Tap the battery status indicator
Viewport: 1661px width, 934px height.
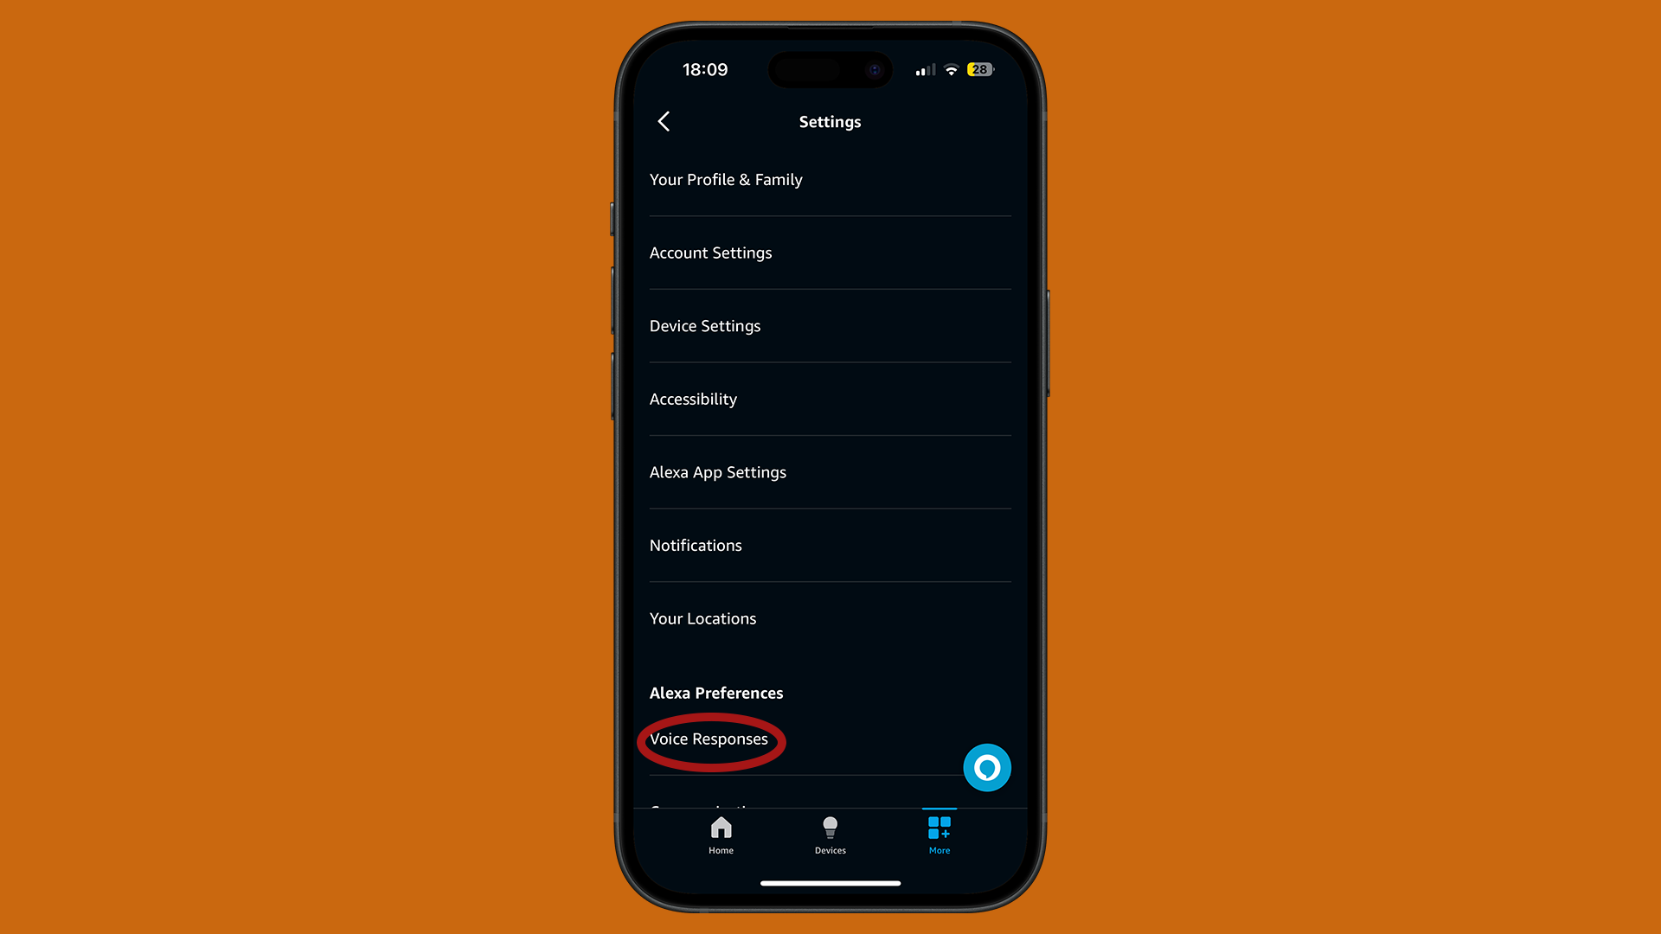(x=978, y=69)
